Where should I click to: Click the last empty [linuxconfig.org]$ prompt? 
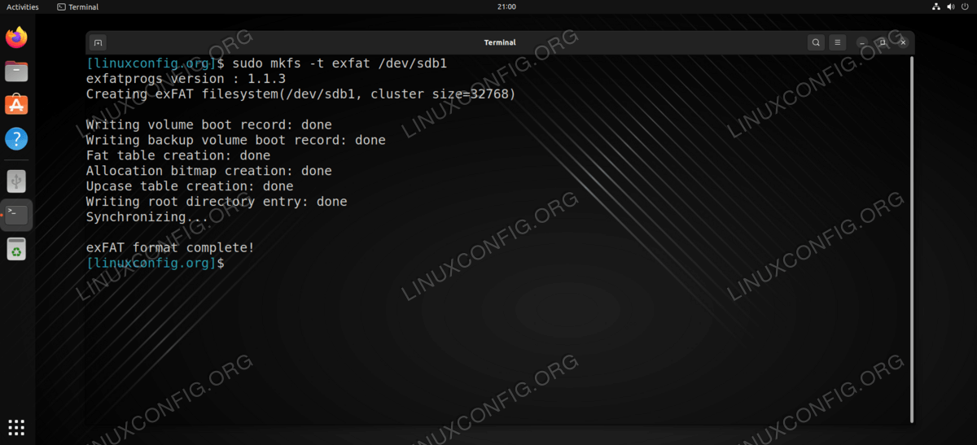pos(155,264)
